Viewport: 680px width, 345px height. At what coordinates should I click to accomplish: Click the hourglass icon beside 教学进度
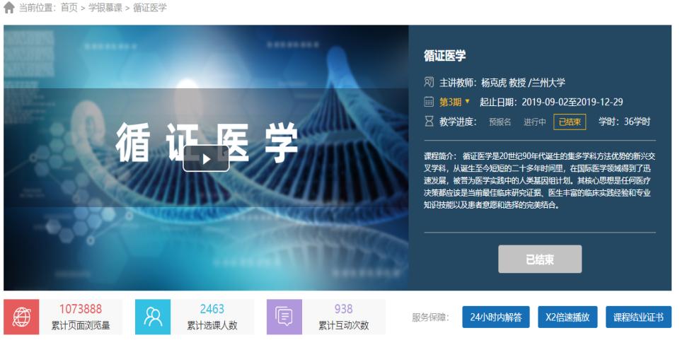click(429, 122)
